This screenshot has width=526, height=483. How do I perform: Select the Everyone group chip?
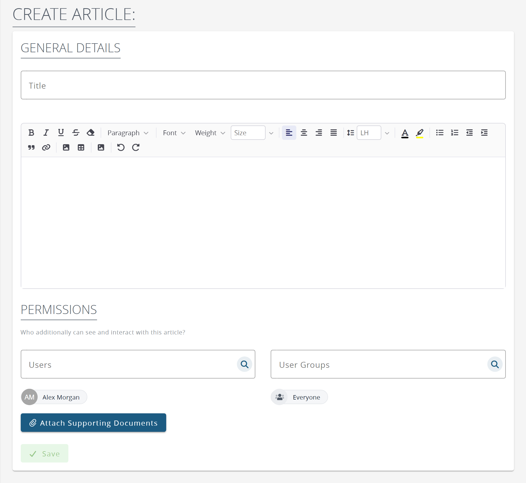[299, 397]
